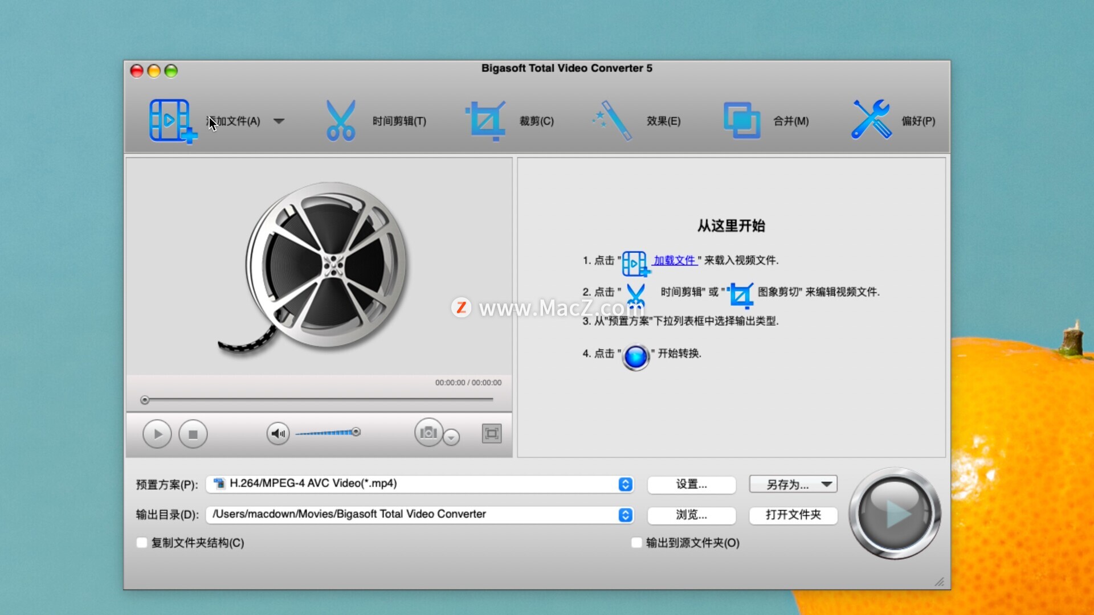The image size is (1094, 615).
Task: Open the 预置方案 profile dropdown
Action: pyautogui.click(x=625, y=484)
